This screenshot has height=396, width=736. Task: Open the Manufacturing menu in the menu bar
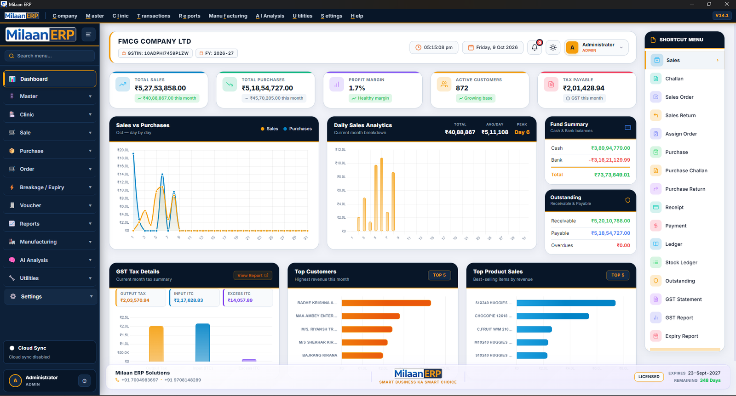pos(228,16)
